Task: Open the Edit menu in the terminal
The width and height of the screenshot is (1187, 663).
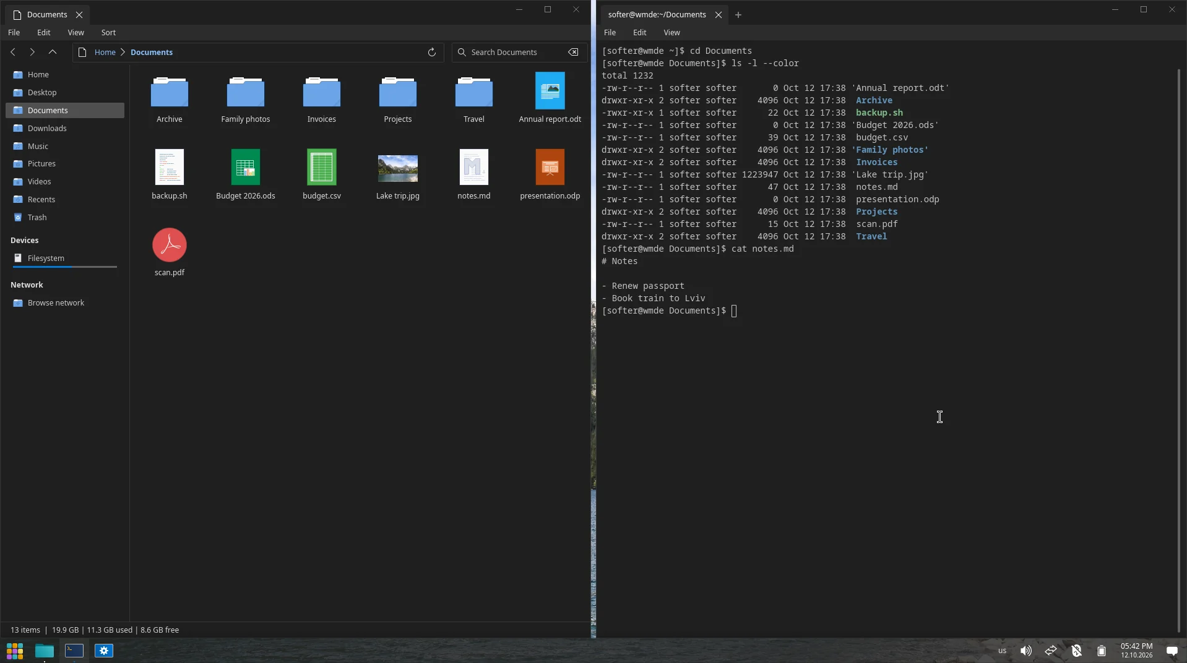Action: pyautogui.click(x=640, y=32)
